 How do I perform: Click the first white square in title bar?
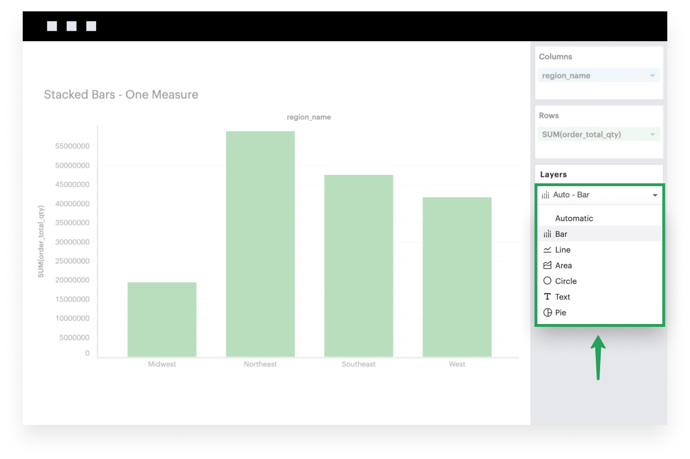[x=52, y=26]
